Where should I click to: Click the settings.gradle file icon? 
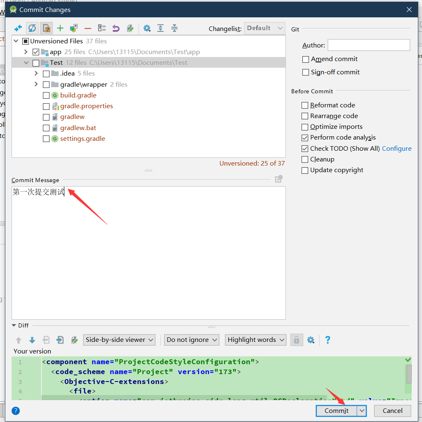[55, 139]
